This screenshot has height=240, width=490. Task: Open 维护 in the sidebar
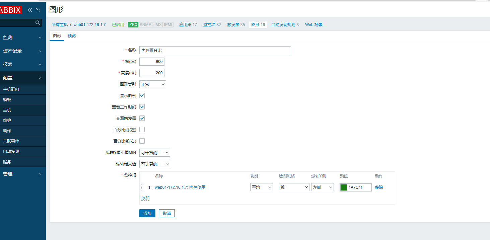coord(23,121)
